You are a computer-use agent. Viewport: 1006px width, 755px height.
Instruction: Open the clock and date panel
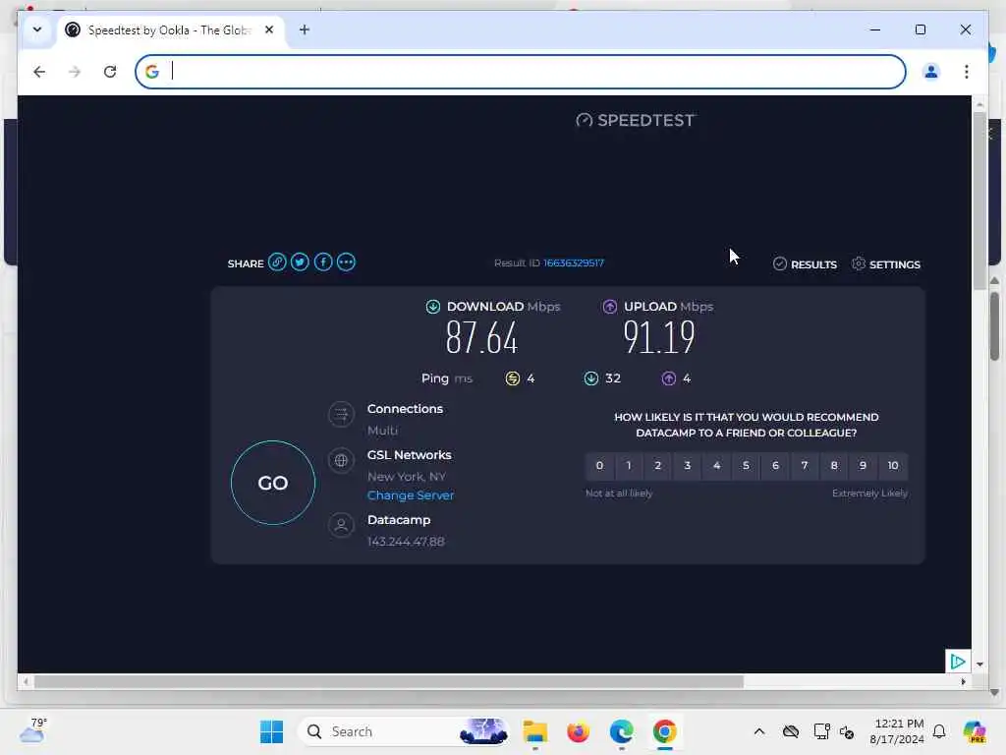(897, 731)
